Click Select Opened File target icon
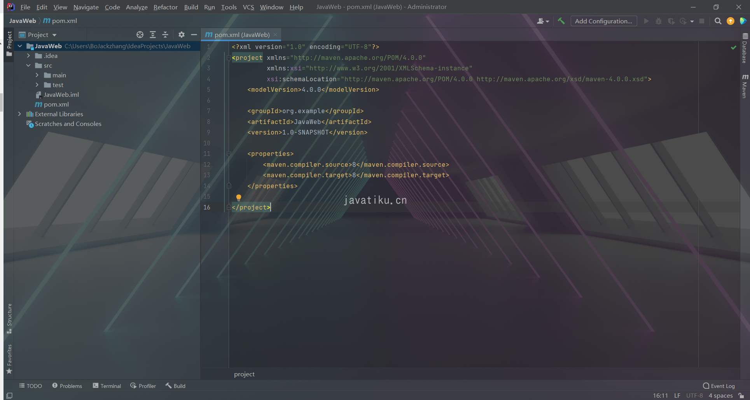This screenshot has height=400, width=750. [140, 35]
